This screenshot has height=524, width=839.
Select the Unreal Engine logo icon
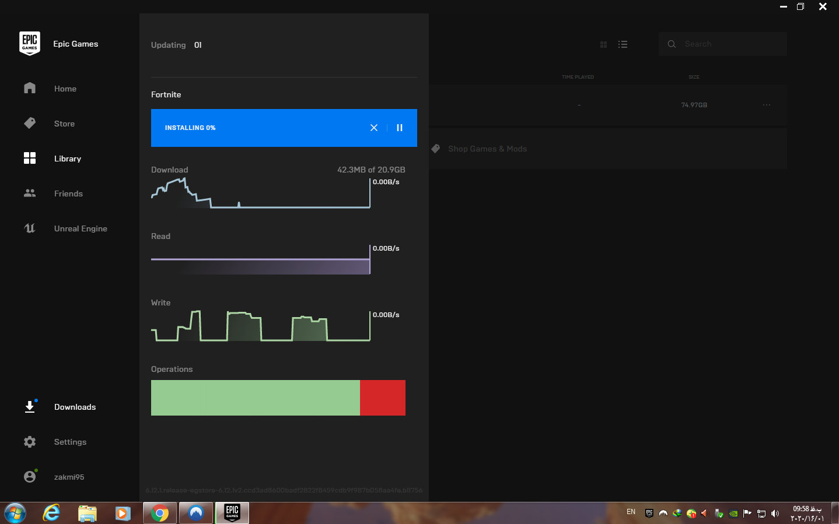pyautogui.click(x=30, y=228)
